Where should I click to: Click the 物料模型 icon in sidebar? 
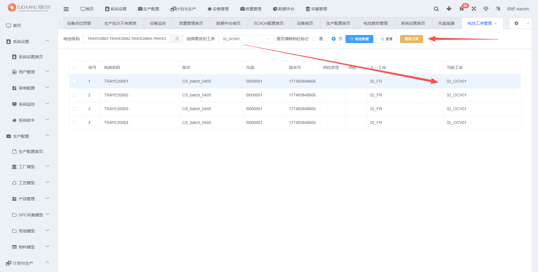point(14,247)
